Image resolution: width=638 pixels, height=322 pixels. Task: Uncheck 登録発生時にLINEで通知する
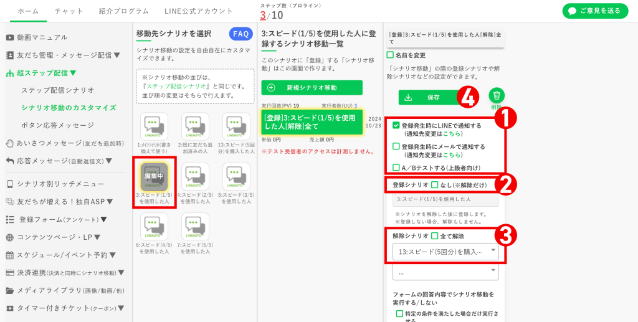[x=396, y=126]
